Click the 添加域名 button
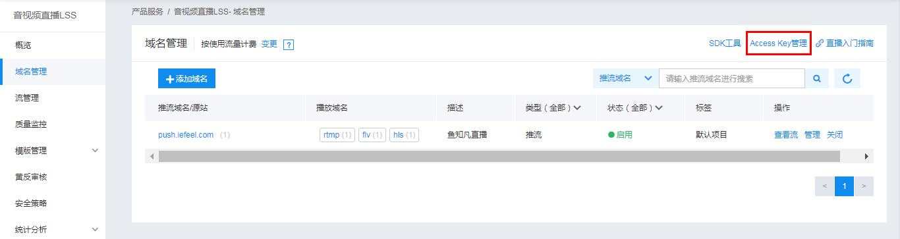900x239 pixels. pos(186,78)
